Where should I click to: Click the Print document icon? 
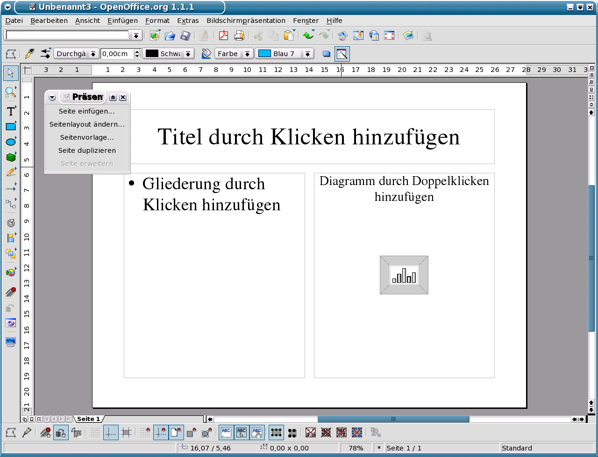pyautogui.click(x=239, y=36)
